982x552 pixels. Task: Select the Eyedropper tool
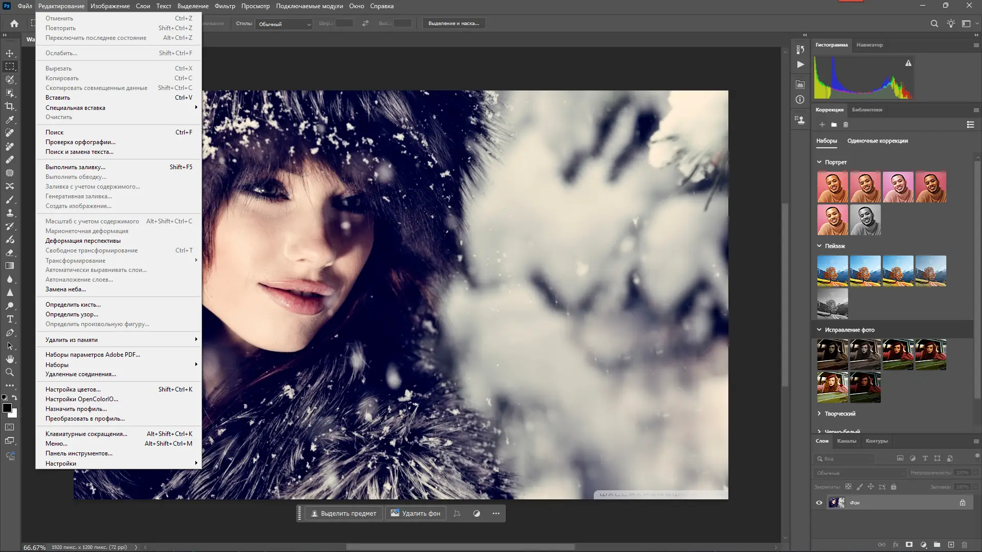(10, 120)
